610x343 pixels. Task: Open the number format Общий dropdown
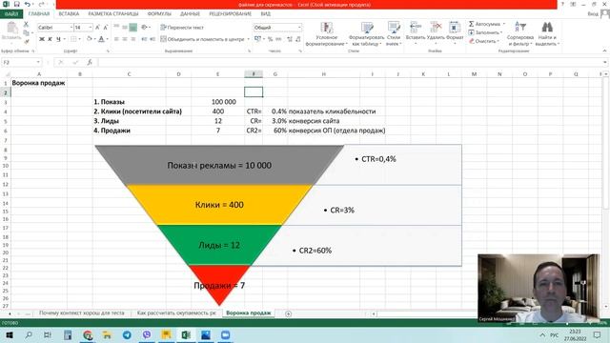[x=299, y=28]
